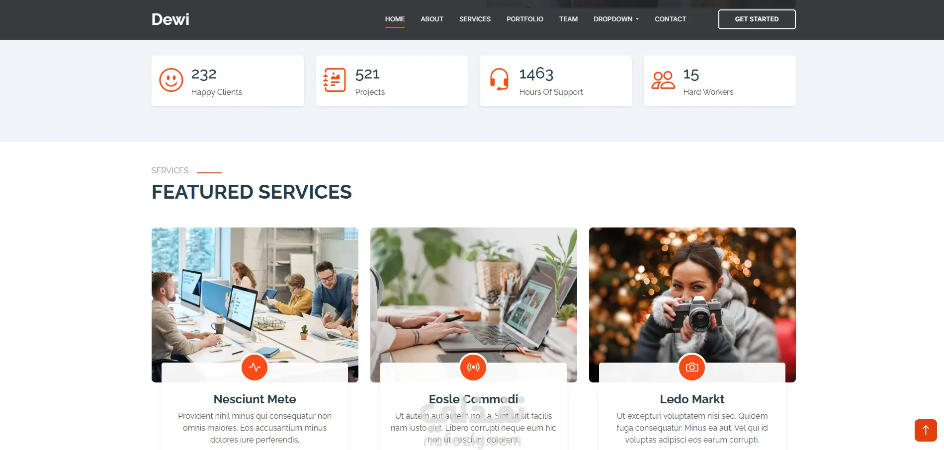This screenshot has height=450, width=944.
Task: Open the Ledo Markt service title link
Action: tap(692, 399)
